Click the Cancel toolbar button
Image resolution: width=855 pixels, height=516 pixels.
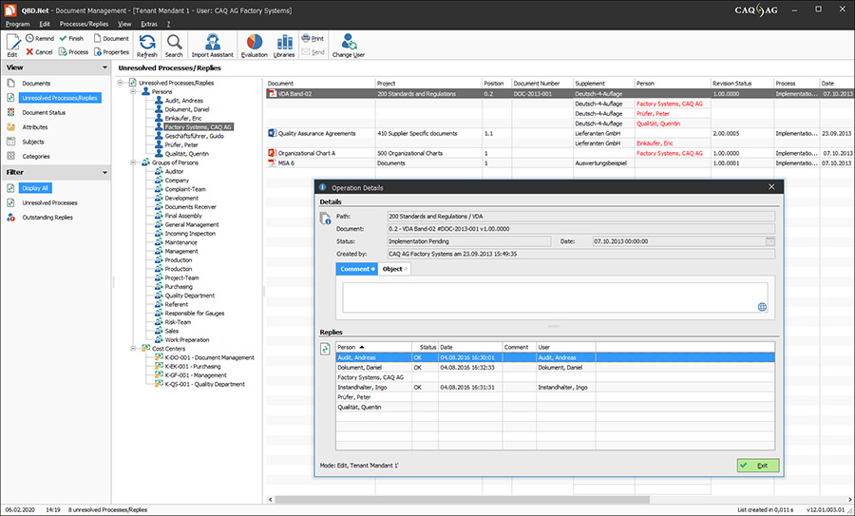pos(39,52)
